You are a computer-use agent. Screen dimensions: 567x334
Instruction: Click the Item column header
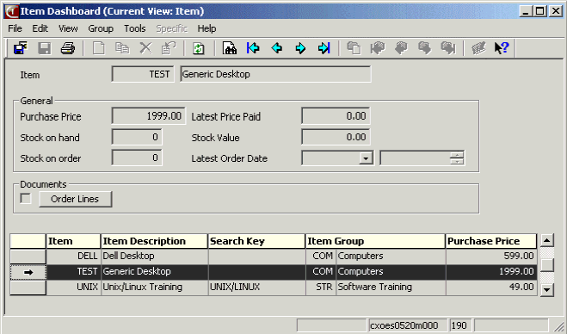pos(73,241)
